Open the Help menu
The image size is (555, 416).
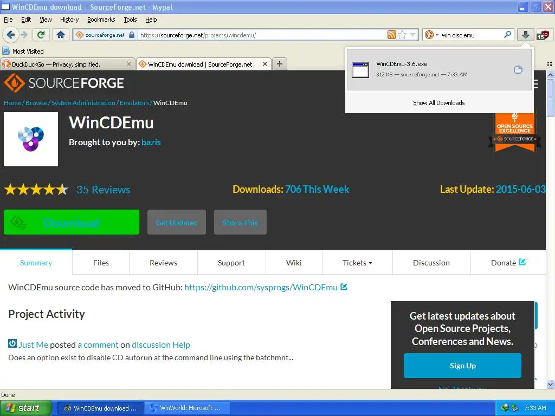point(151,19)
